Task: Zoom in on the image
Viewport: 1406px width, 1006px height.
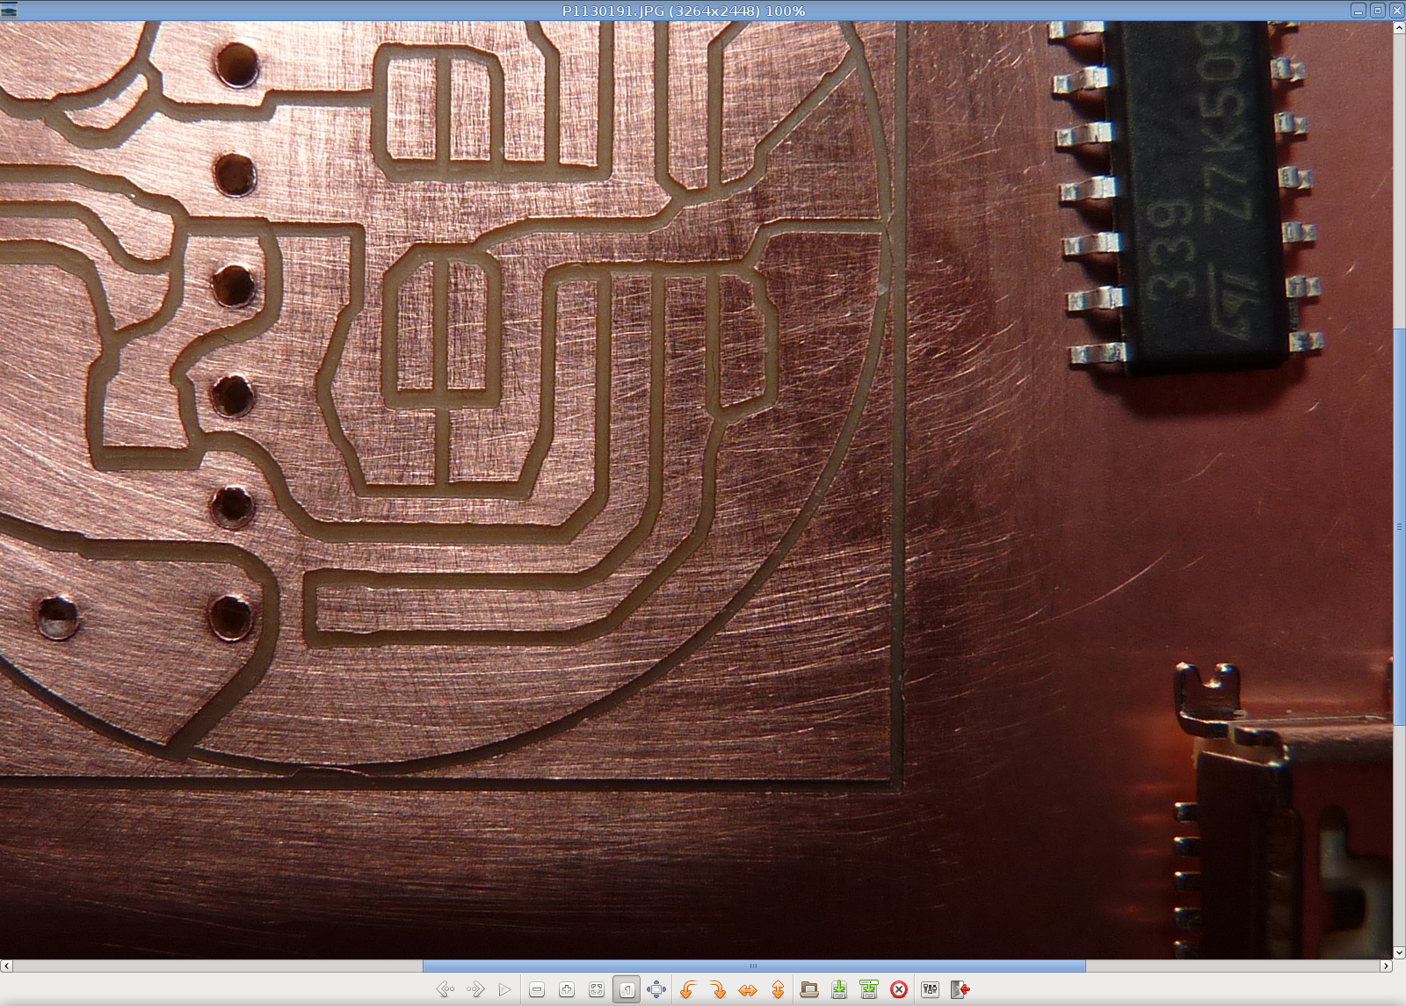Action: click(x=567, y=990)
